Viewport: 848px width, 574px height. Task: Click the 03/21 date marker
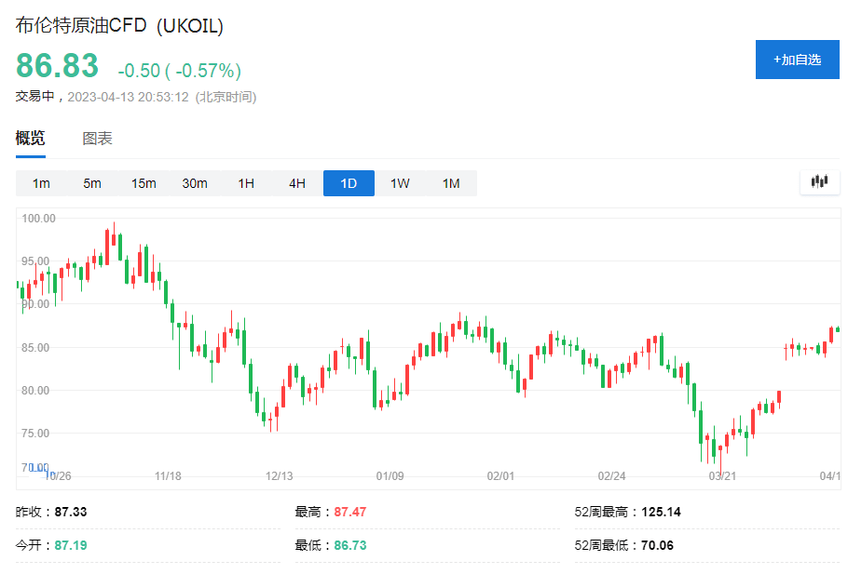[722, 476]
